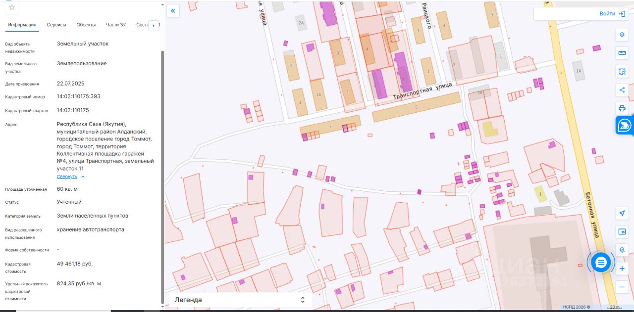Click the value Земельный участок
This screenshot has height=312, width=634.
point(83,44)
